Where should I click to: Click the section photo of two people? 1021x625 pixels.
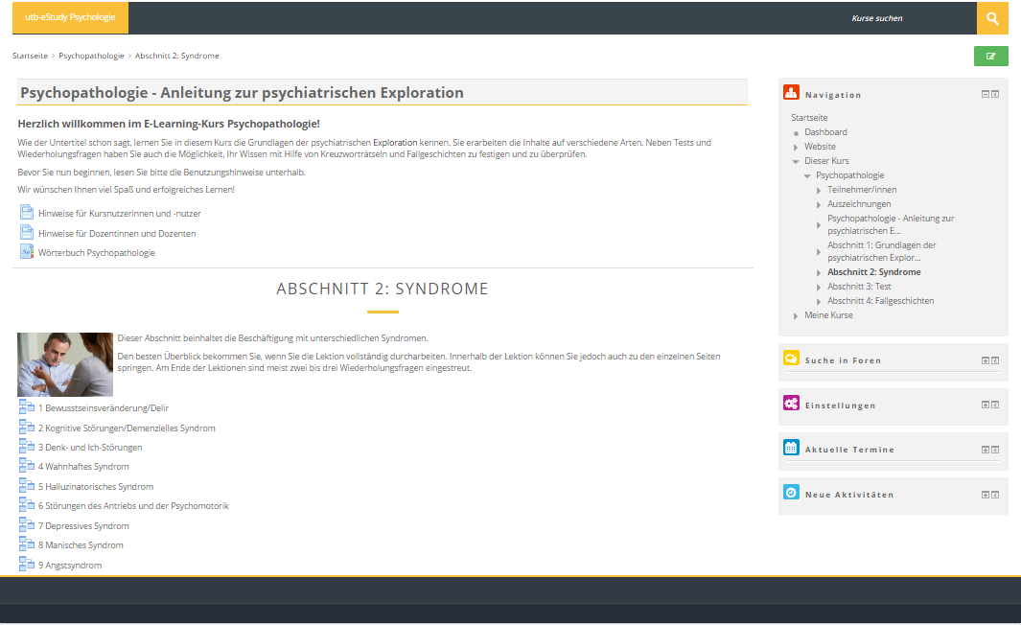coord(65,364)
